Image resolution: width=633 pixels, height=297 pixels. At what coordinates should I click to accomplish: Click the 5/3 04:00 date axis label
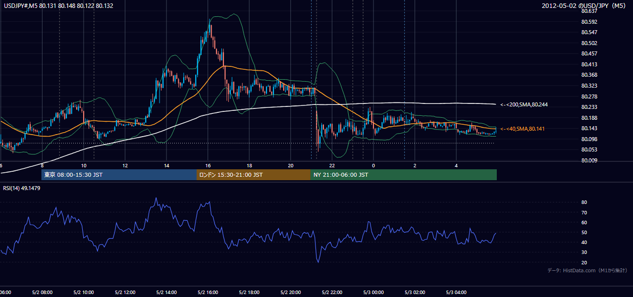coord(456,292)
